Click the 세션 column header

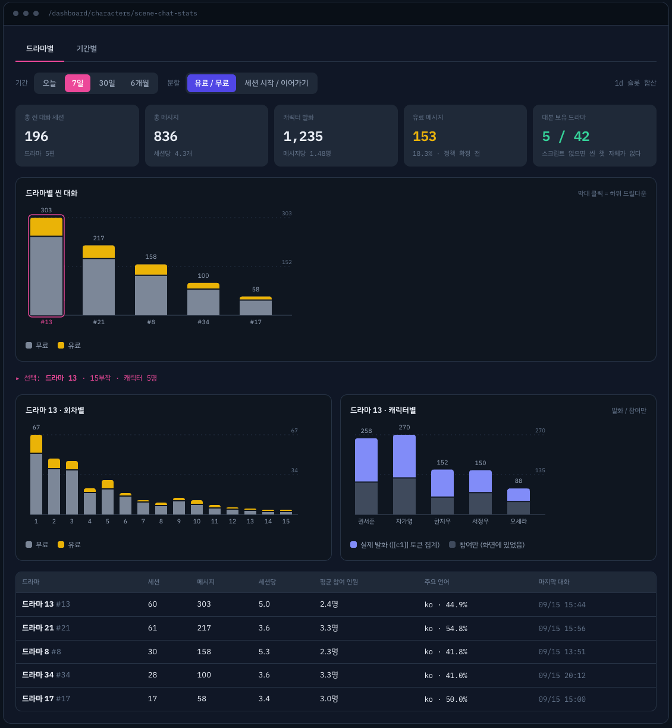point(153,582)
